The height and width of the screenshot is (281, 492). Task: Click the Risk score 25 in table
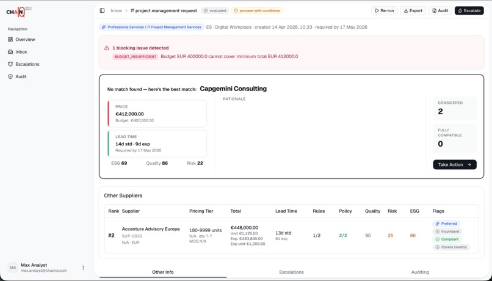390,235
